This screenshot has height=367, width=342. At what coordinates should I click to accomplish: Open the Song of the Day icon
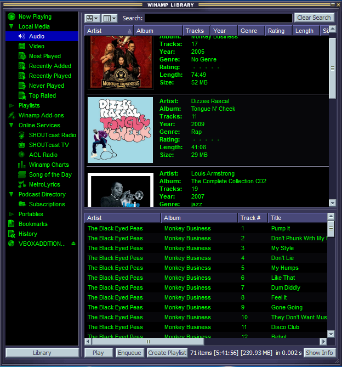tap(22, 174)
